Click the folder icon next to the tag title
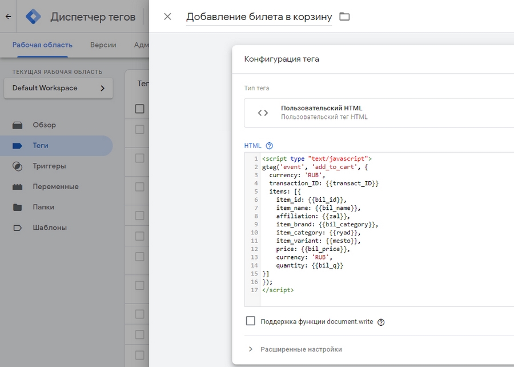Image resolution: width=514 pixels, height=367 pixels. [x=344, y=17]
